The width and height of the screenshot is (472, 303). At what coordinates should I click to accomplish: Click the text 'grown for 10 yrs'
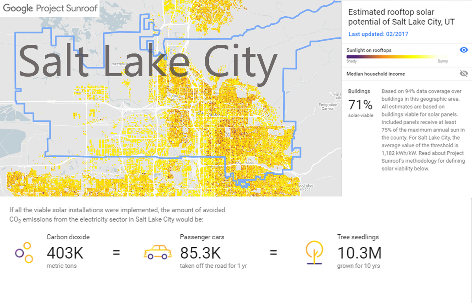[358, 266]
